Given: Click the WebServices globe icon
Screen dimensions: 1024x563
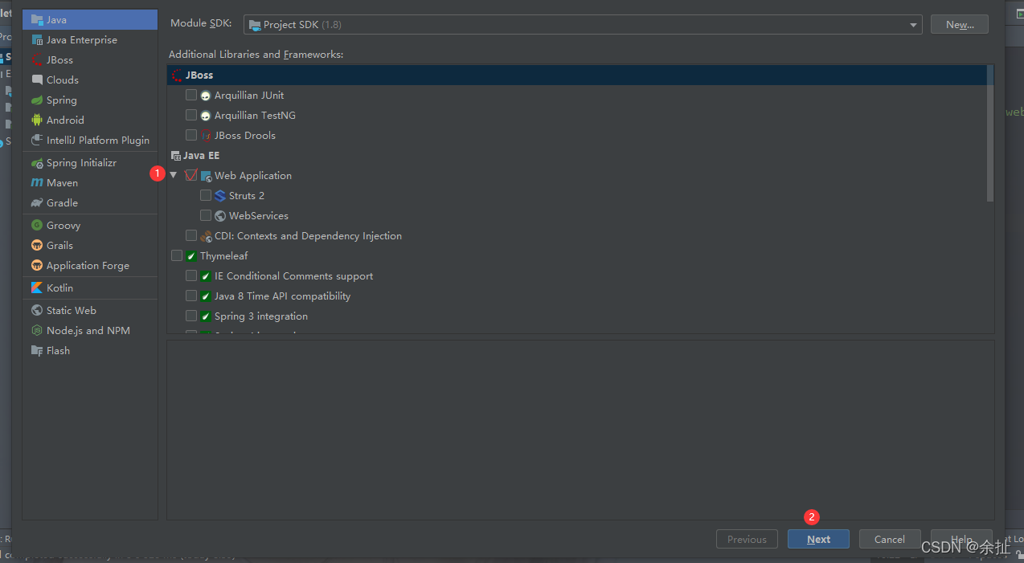Looking at the screenshot, I should point(220,215).
